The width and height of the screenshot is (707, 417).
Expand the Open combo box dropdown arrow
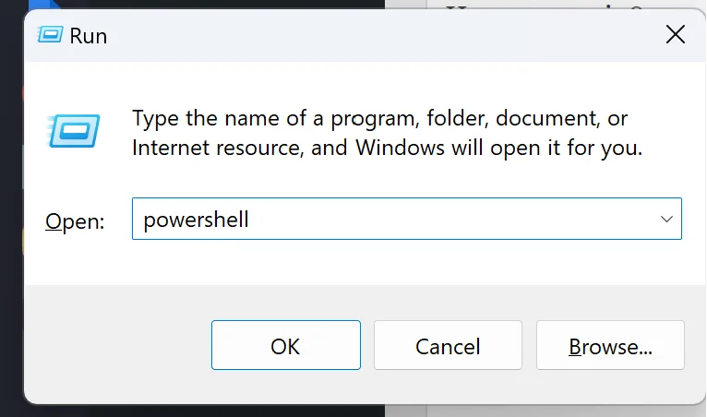click(x=666, y=220)
